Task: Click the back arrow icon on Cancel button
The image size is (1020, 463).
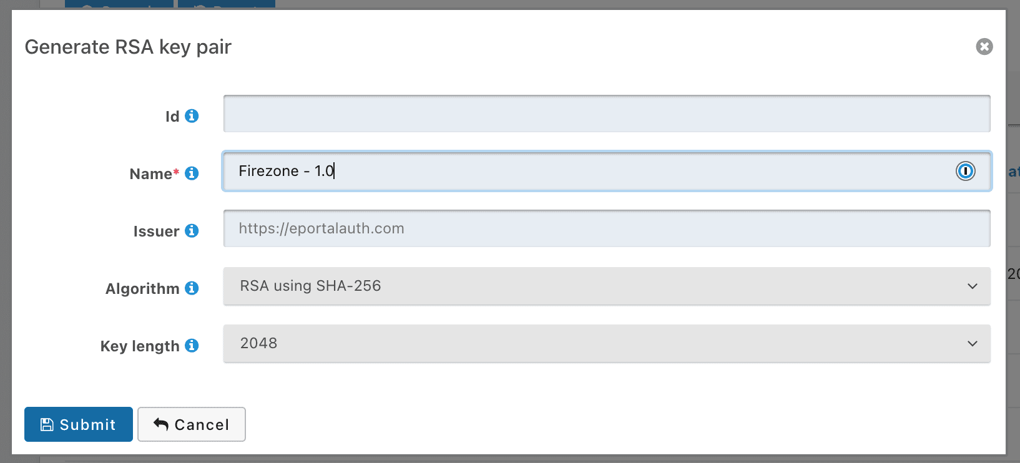Action: (161, 424)
